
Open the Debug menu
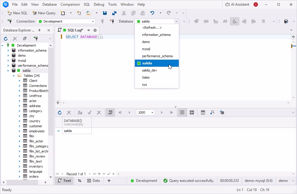point(99,4)
